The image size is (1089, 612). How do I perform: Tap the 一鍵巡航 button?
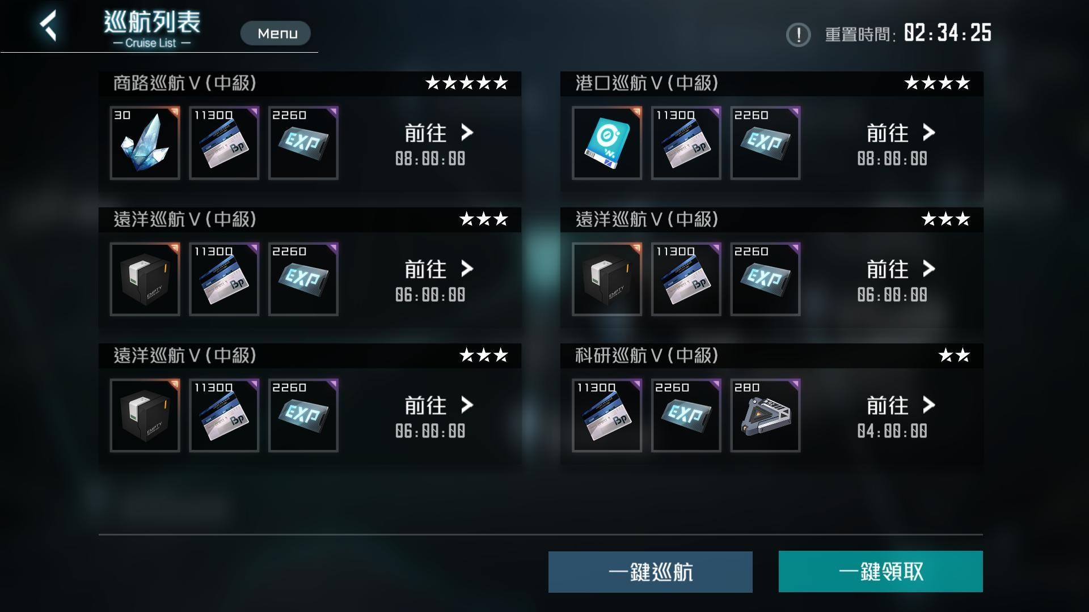click(x=650, y=572)
